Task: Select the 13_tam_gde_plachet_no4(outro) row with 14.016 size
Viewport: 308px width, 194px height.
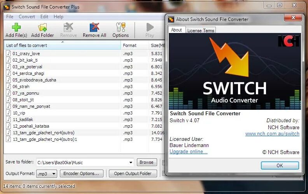Action: pyautogui.click(x=84, y=133)
